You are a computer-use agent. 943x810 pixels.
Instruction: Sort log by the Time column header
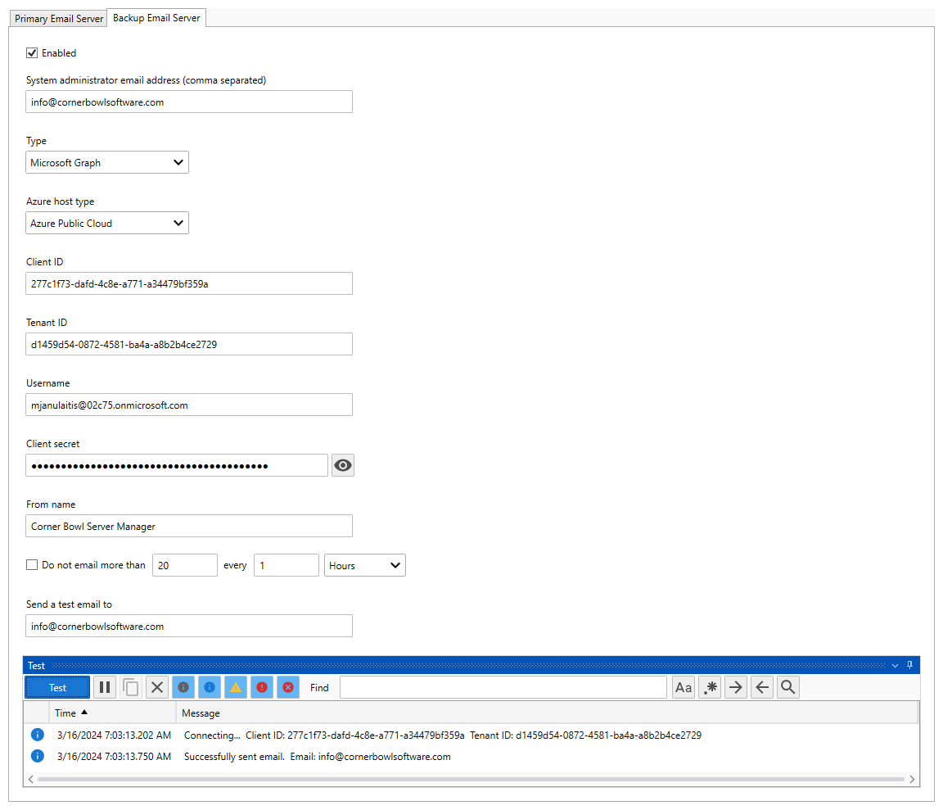[112, 713]
